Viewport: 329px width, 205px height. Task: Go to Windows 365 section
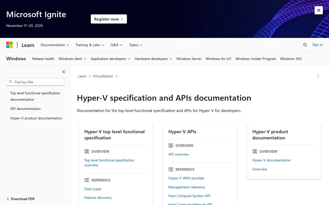coord(291,59)
